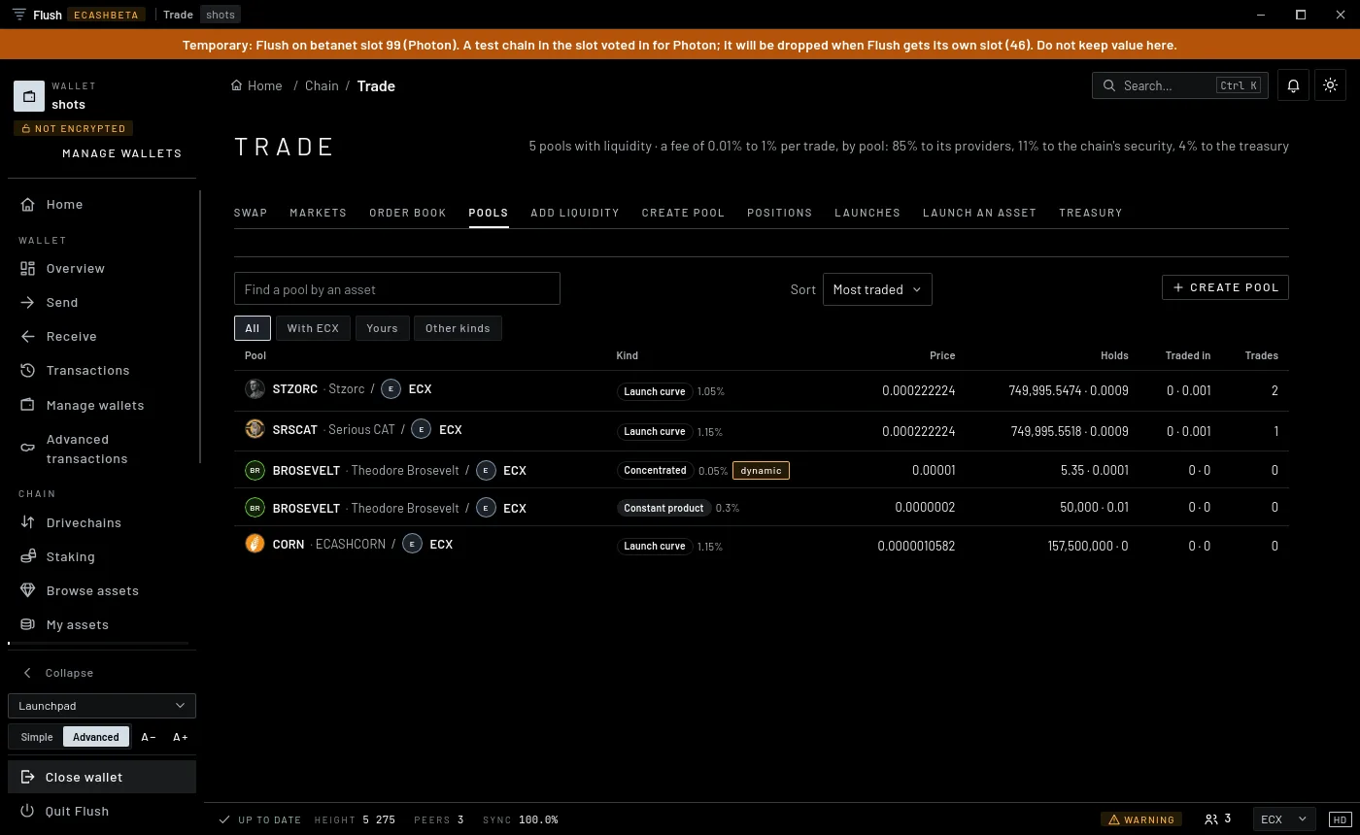Click the home icon in breadcrumb
This screenshot has height=835, width=1360.
coord(236,85)
